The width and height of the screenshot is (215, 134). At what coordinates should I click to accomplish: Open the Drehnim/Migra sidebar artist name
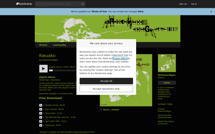pyautogui.click(x=167, y=75)
